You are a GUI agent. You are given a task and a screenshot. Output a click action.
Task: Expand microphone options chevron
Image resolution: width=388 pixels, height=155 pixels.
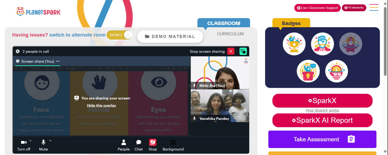coord(50,141)
